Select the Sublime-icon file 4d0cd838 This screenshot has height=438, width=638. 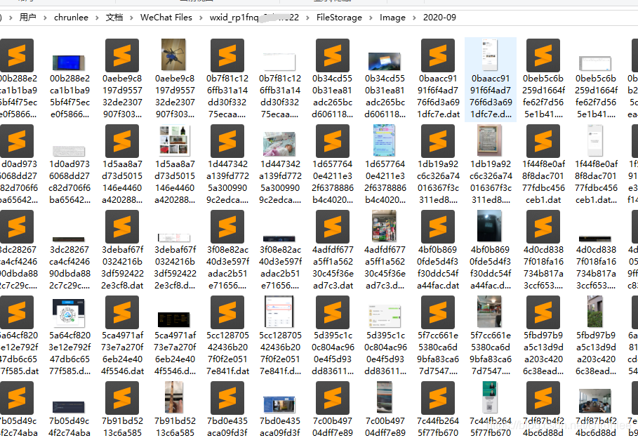[x=543, y=227]
